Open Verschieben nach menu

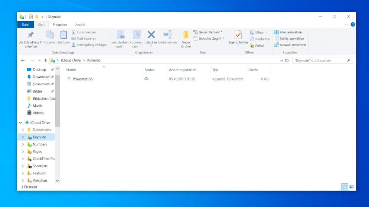120,39
